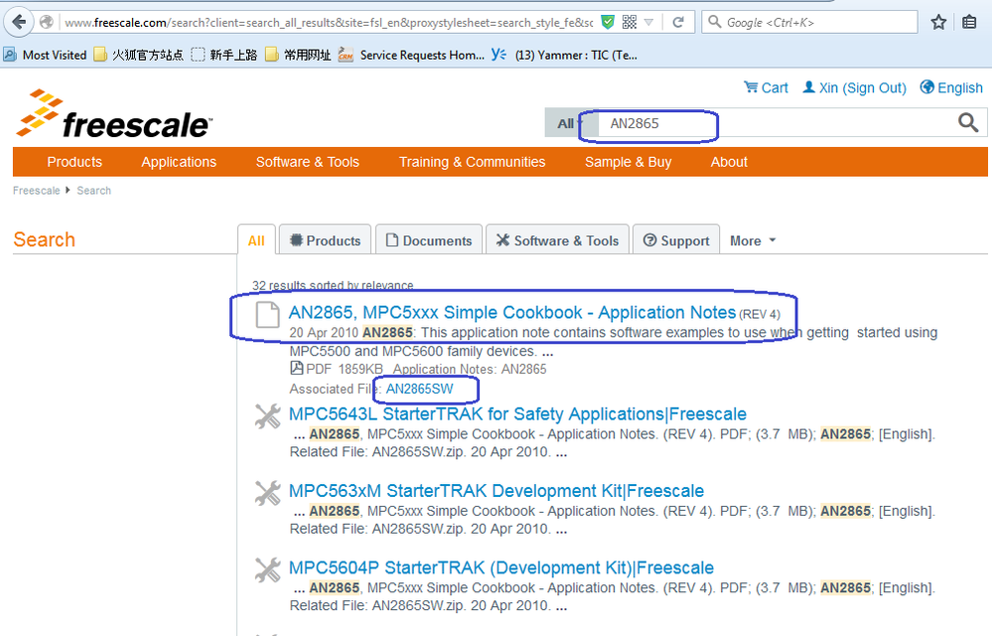Click the Freescale logo
The image size is (992, 636).
tap(114, 114)
